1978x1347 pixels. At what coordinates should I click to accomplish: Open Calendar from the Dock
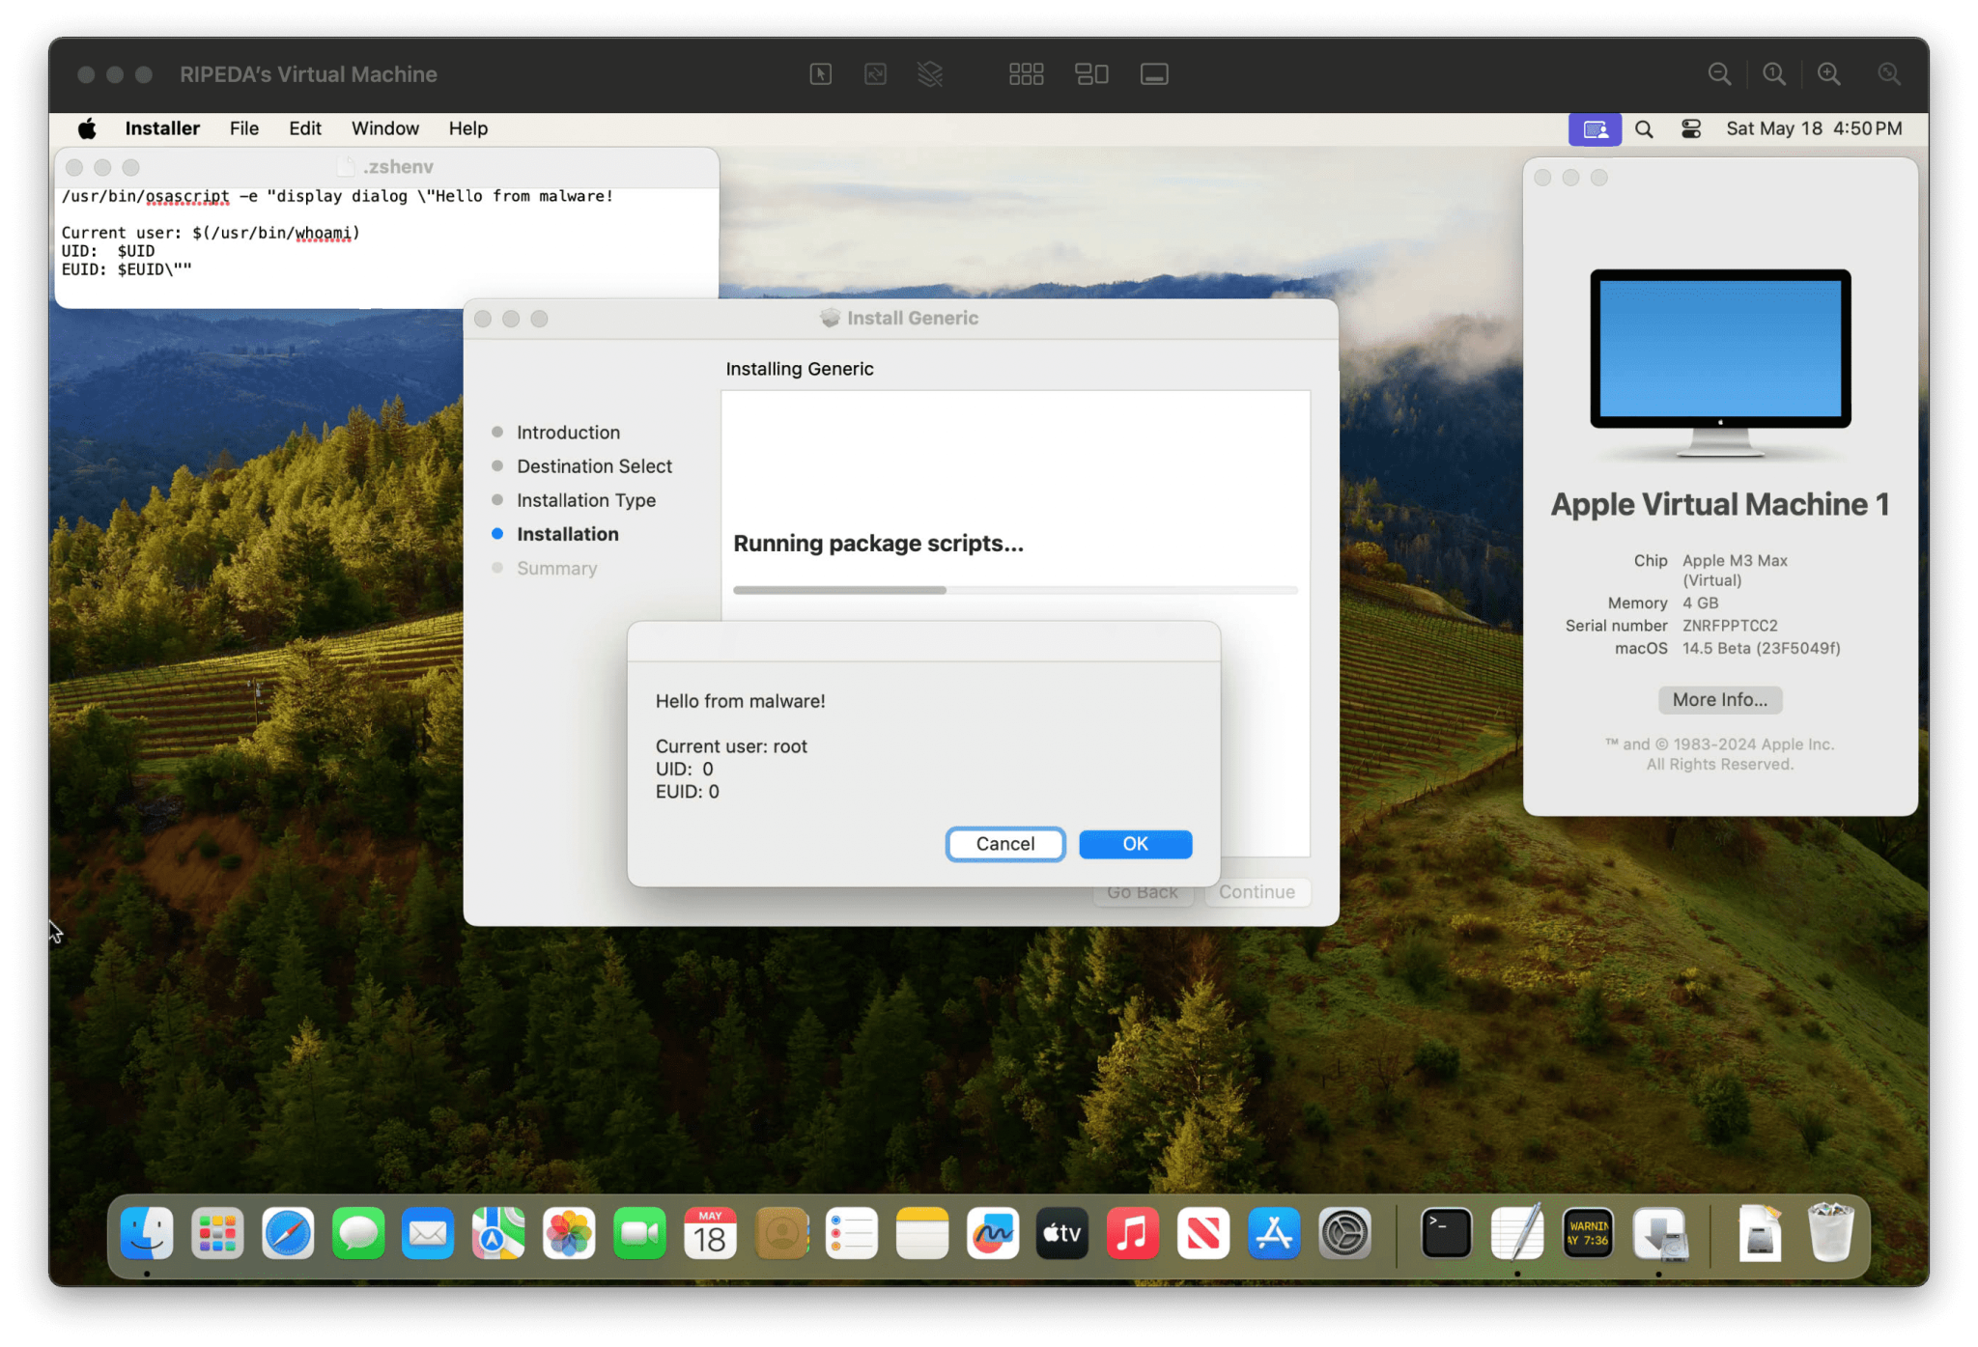point(710,1233)
